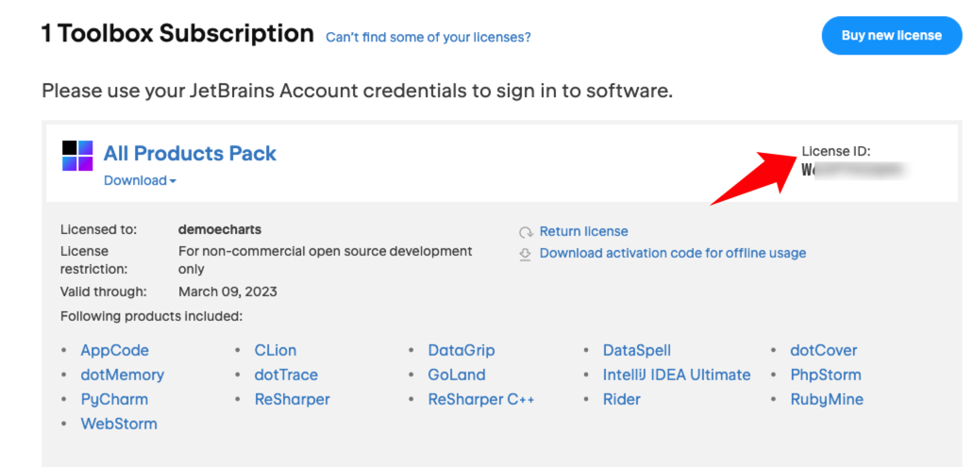Click the All Products Pack logo icon
The height and width of the screenshot is (467, 974).
click(77, 156)
